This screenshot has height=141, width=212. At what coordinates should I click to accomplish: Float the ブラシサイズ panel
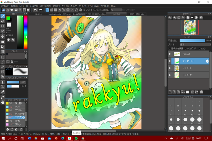coord(209,97)
